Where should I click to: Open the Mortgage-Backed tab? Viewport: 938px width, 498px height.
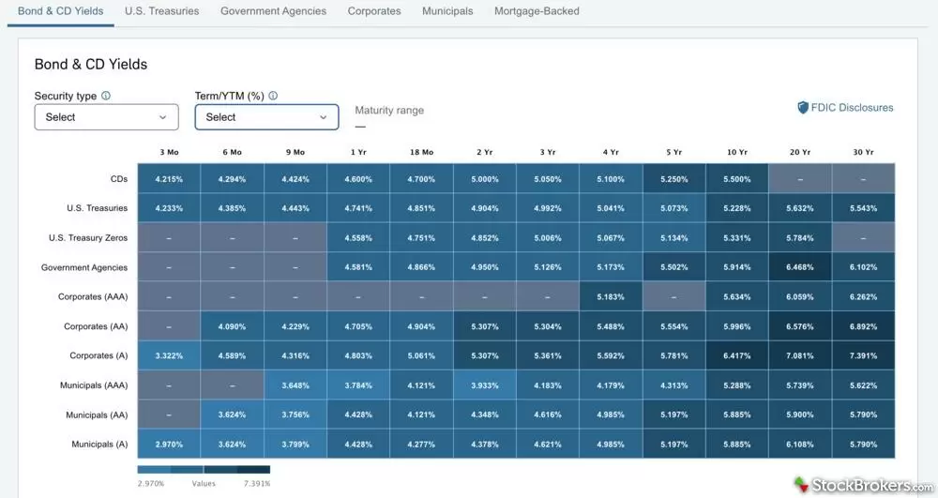point(537,11)
